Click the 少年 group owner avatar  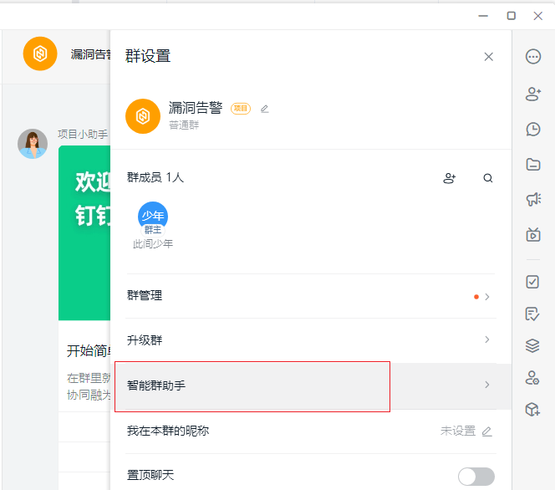(x=152, y=217)
